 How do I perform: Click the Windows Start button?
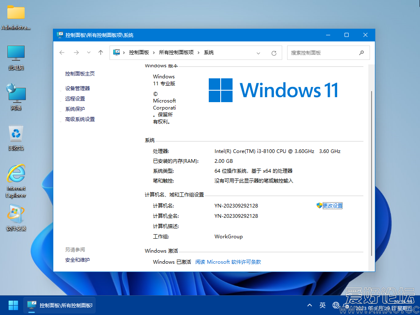tap(13, 305)
